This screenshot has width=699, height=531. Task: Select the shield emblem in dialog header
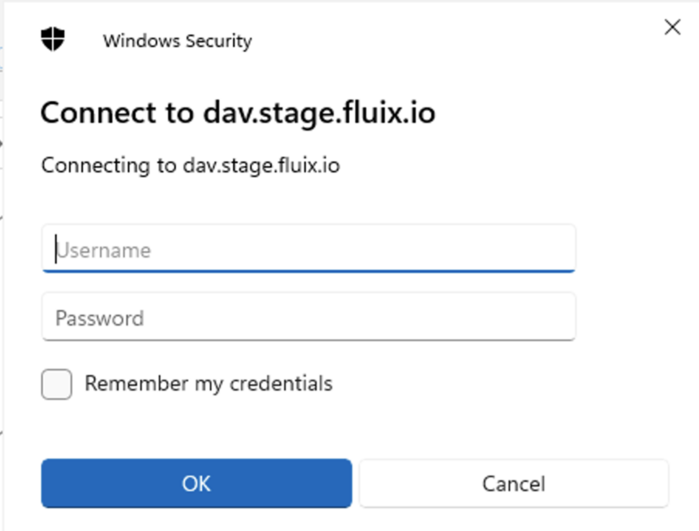pos(53,39)
